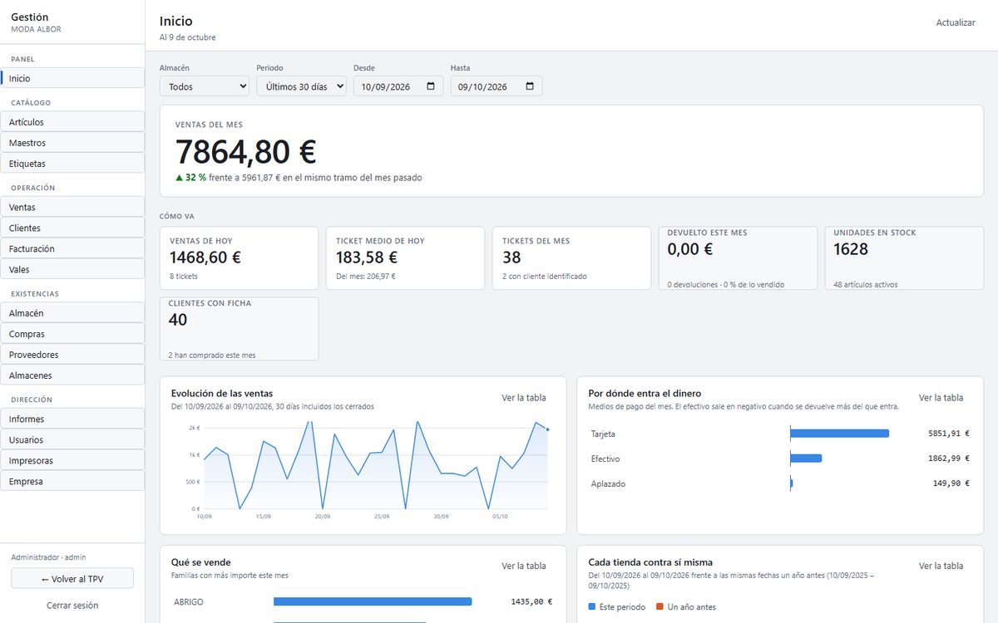The image size is (998, 623).
Task: Click the 48 artículos activos text
Action: [866, 284]
